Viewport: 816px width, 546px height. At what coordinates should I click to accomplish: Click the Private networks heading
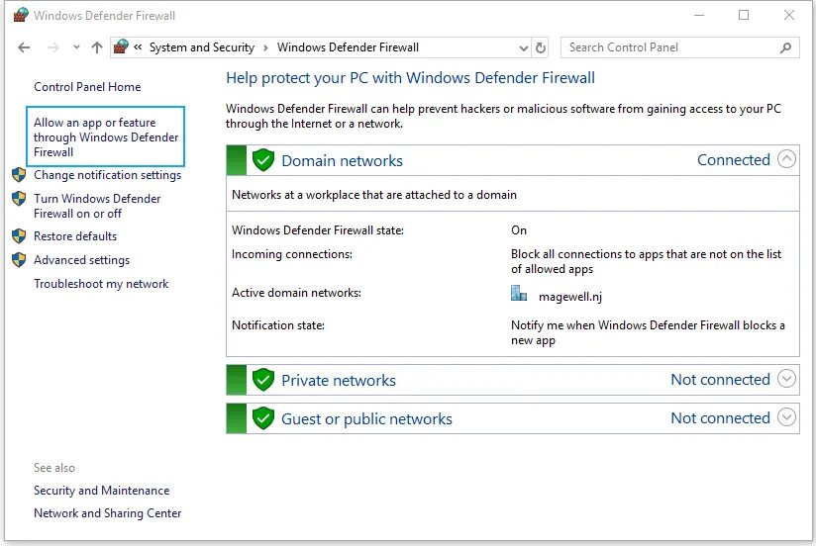click(339, 381)
